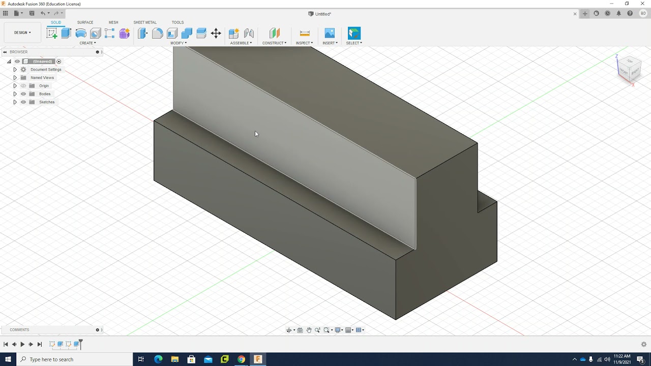Activate the Unsaved component radio button

58,62
